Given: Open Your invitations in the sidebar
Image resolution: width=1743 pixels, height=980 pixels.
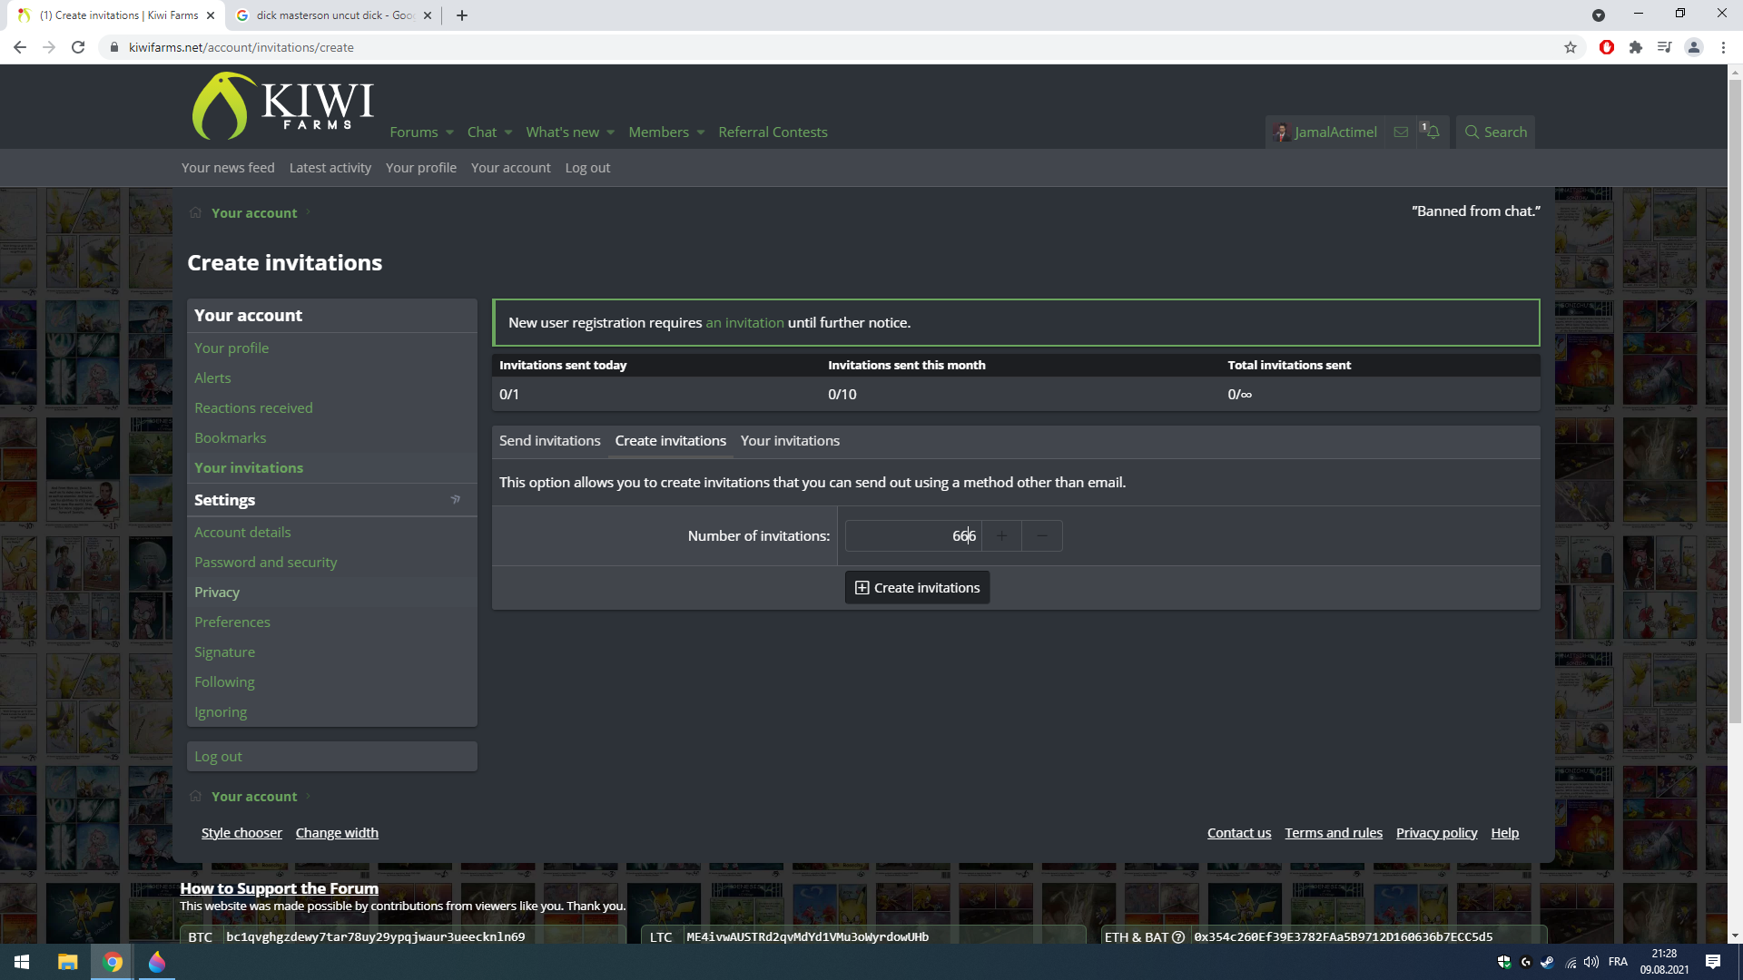Looking at the screenshot, I should click(249, 468).
